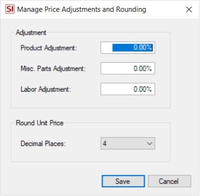Screen dimensions: 200x196
Task: Click the Labor Adjustment label
Action: pyautogui.click(x=46, y=89)
